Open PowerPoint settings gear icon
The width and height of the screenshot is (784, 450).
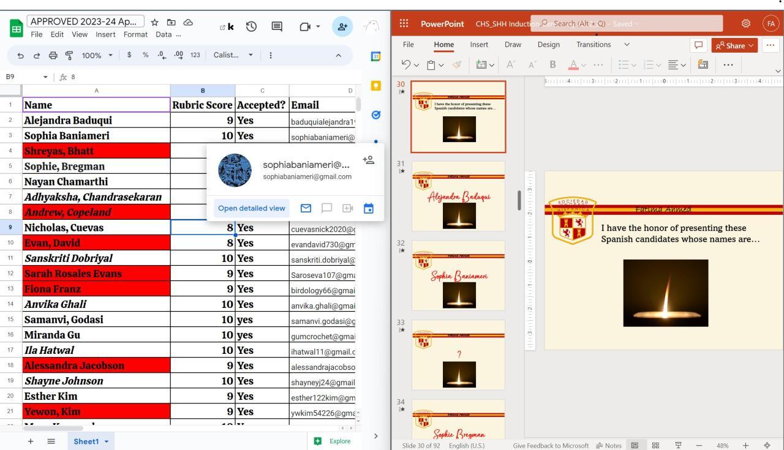[x=745, y=23]
